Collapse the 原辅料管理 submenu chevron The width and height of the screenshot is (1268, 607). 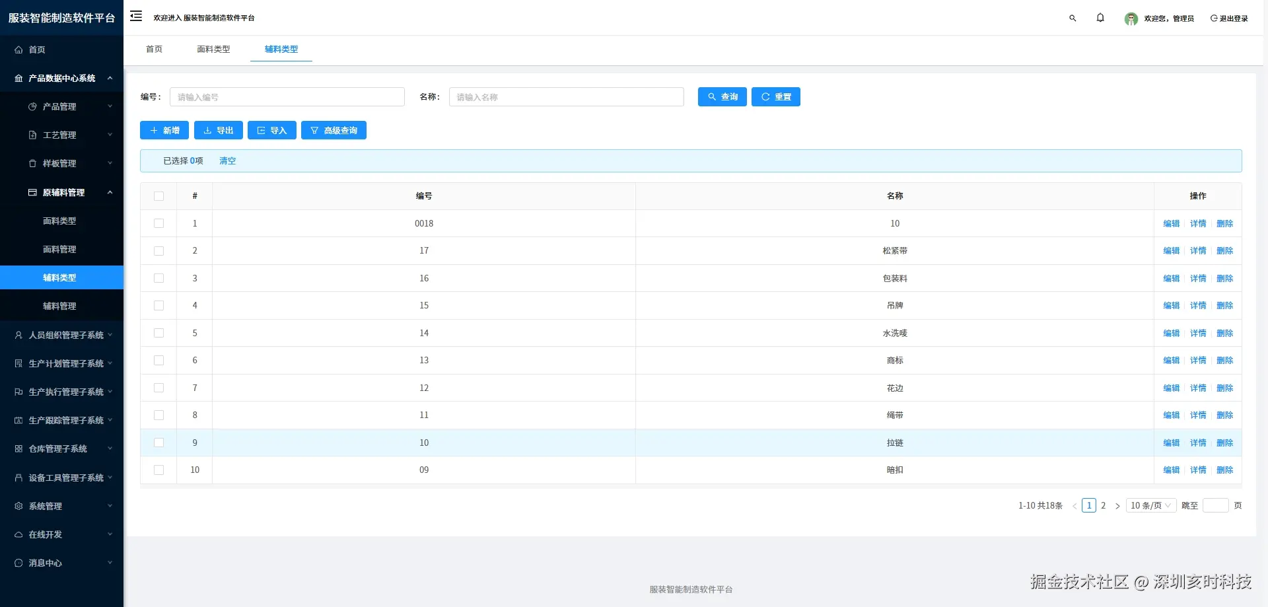pyautogui.click(x=110, y=192)
